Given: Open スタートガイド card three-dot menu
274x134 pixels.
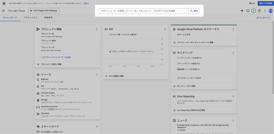Looking at the screenshot, I should pyautogui.click(x=97, y=127).
